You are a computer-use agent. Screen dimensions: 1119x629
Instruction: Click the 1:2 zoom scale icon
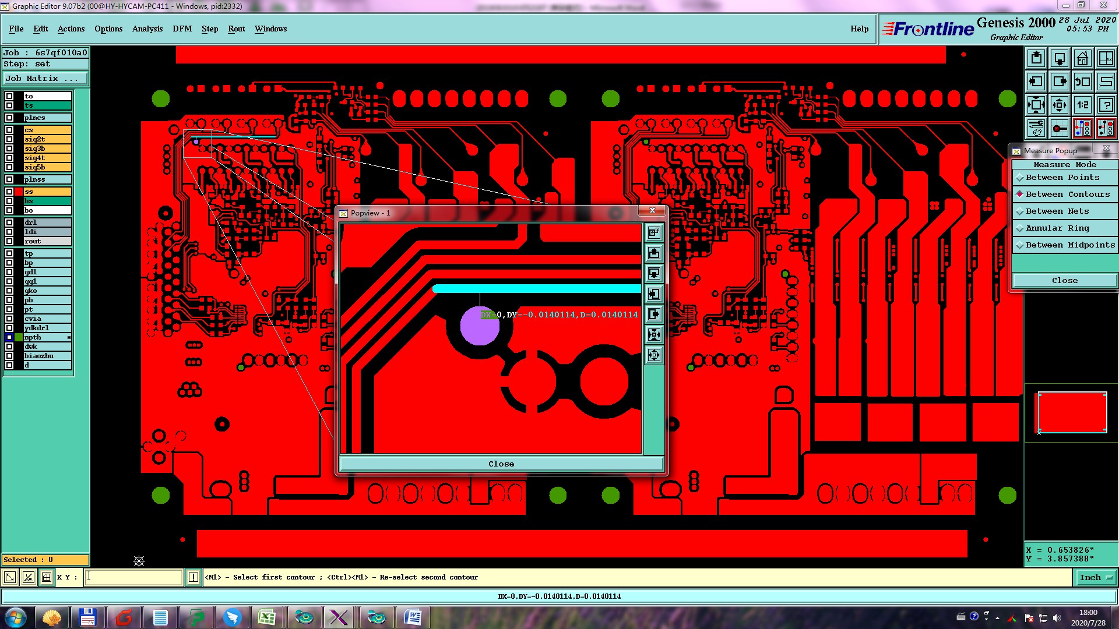click(x=1082, y=105)
